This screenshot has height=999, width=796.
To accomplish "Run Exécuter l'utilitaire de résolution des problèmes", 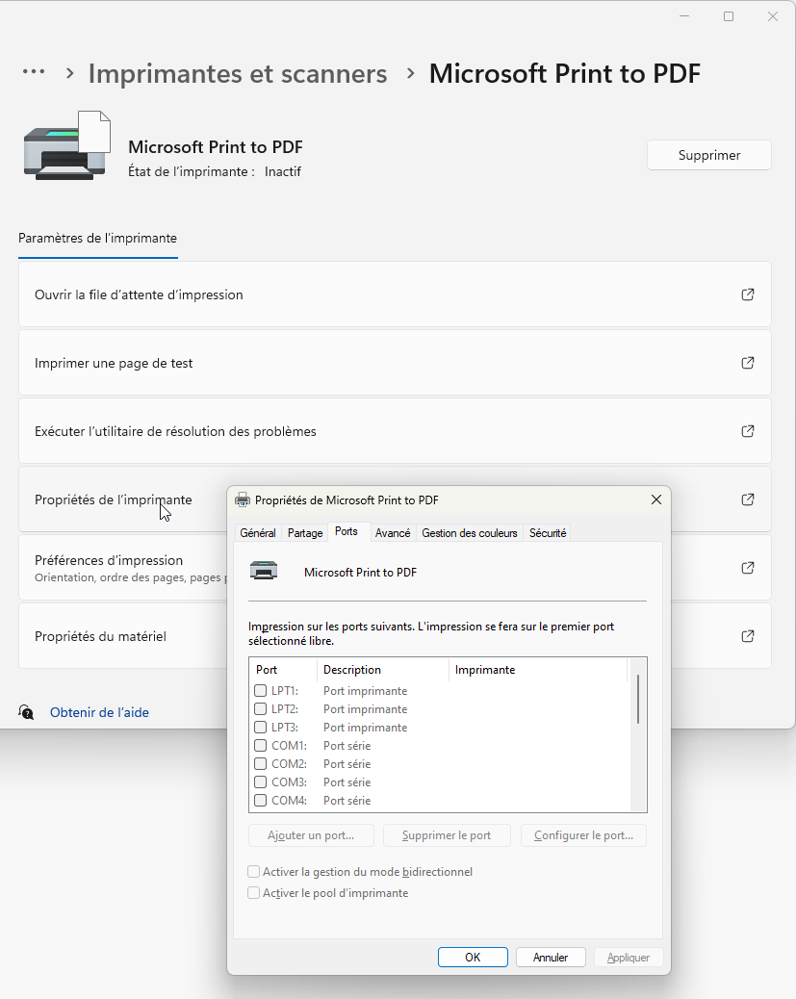I will click(395, 431).
